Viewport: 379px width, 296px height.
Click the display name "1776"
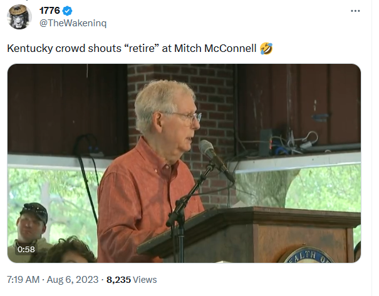tap(50, 11)
